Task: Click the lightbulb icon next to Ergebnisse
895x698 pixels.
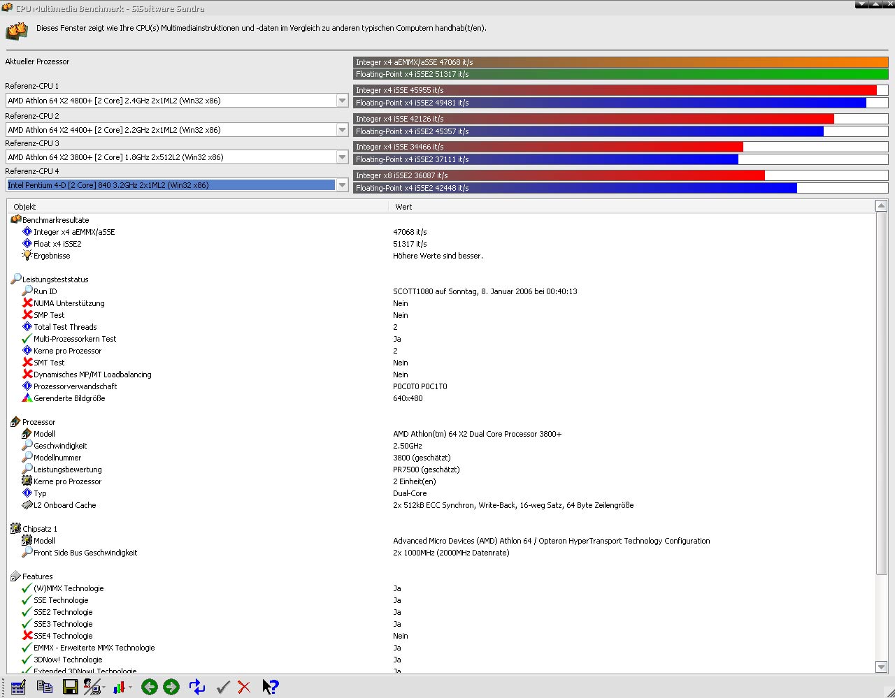Action: 27,255
